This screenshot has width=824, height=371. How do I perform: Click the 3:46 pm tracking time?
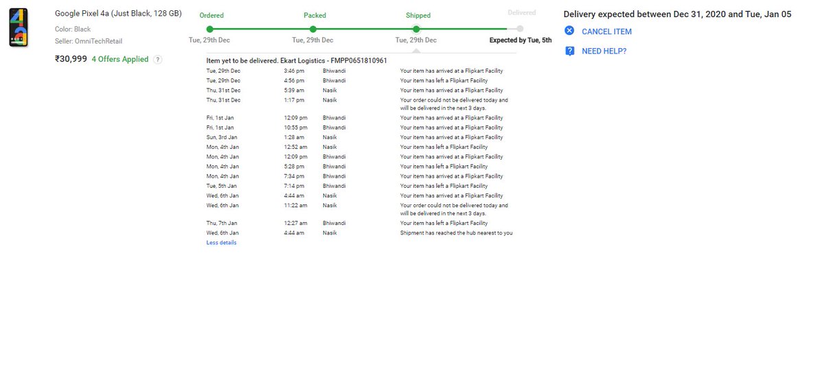(x=294, y=71)
